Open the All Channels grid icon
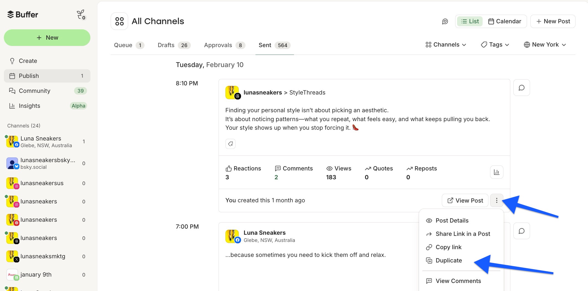Image resolution: width=588 pixels, height=291 pixels. (x=119, y=21)
